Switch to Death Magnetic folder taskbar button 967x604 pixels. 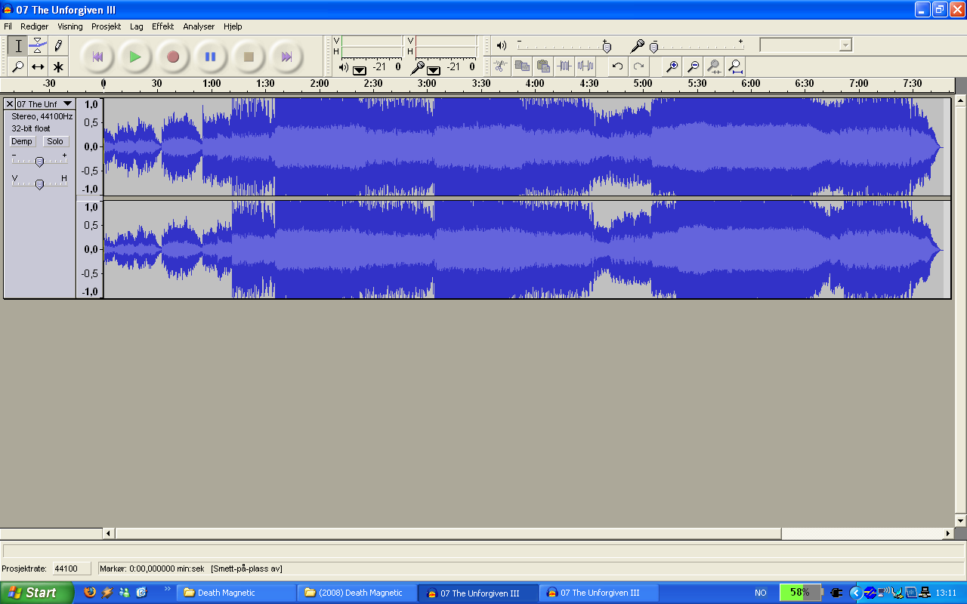[235, 593]
